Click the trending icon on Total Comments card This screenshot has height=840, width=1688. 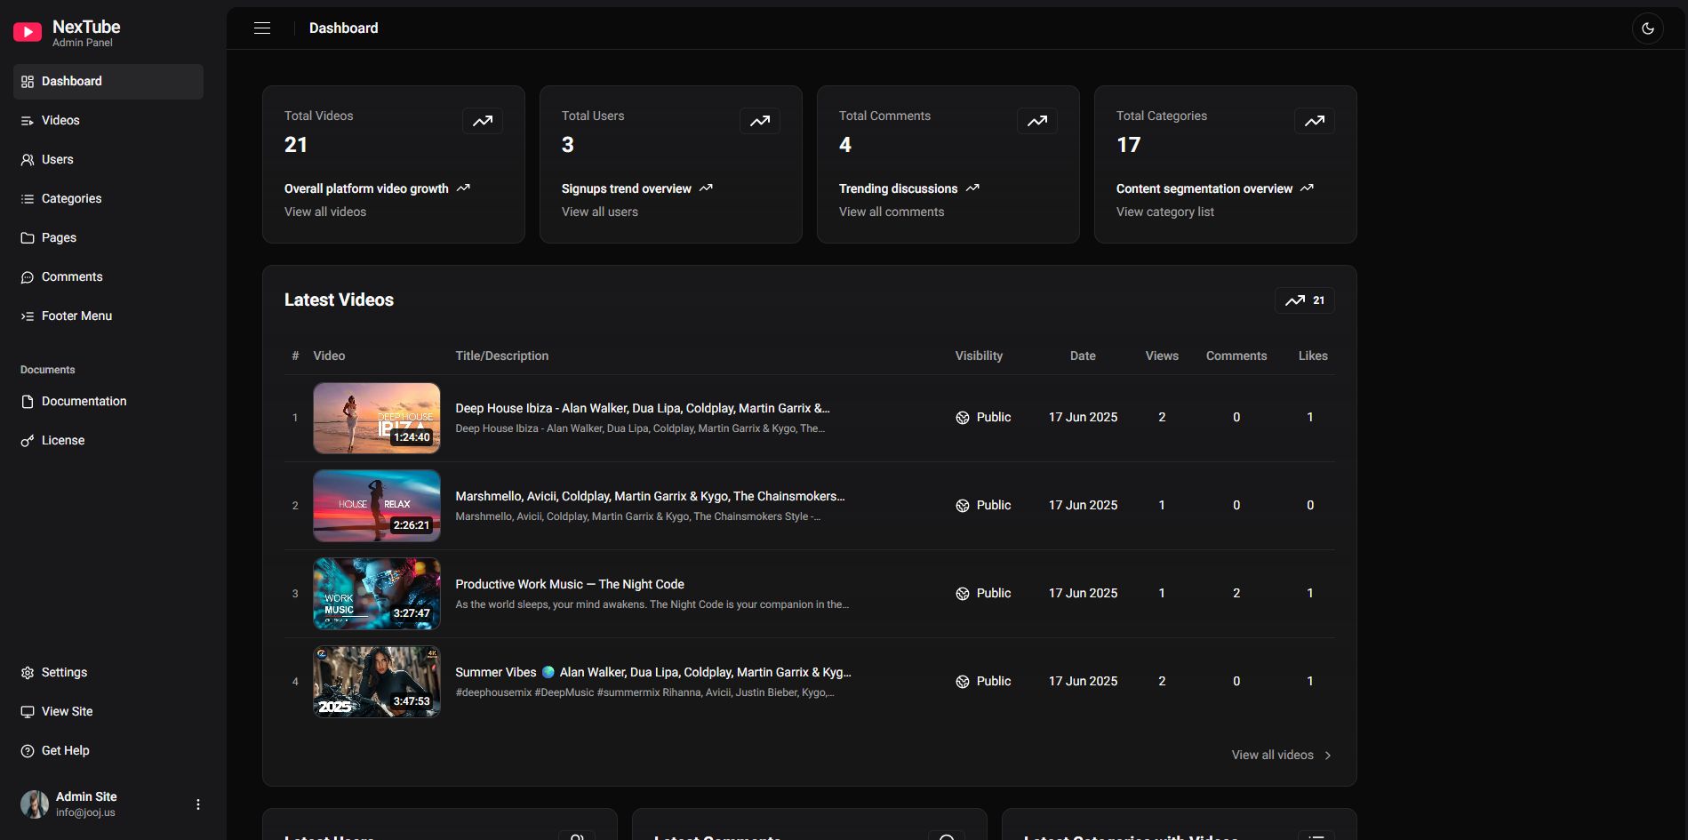(1037, 121)
